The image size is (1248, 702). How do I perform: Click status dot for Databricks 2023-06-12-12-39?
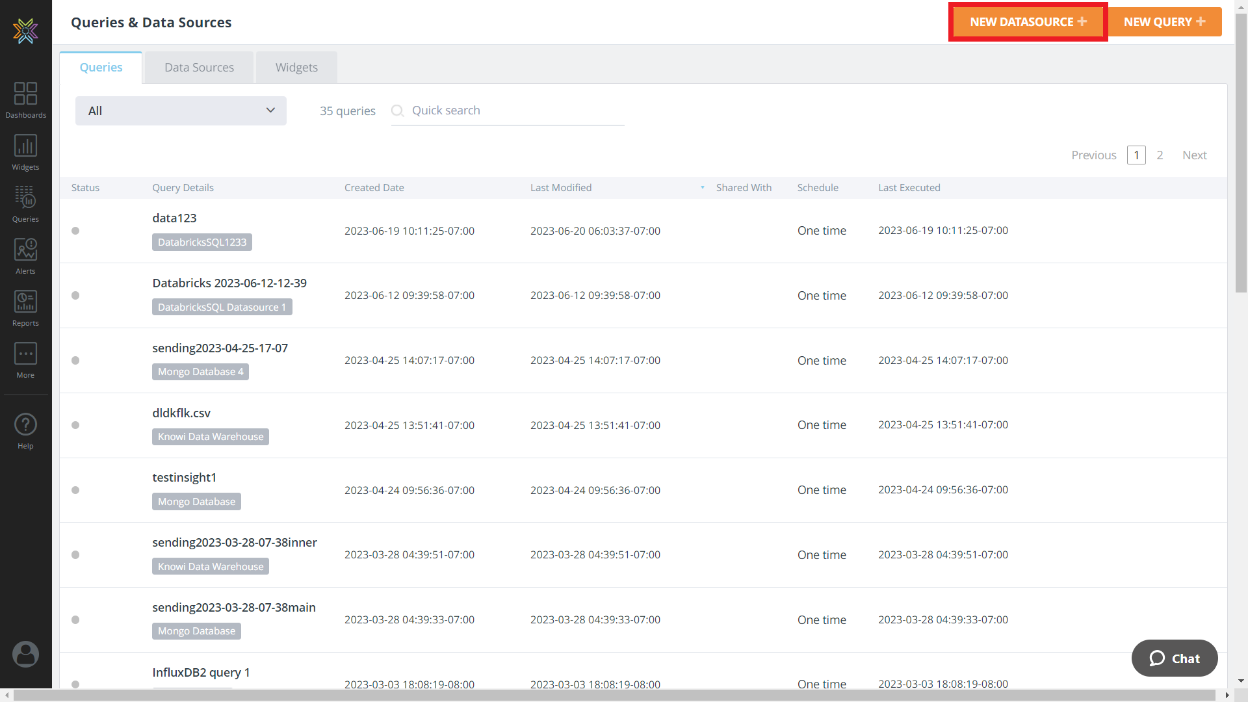(75, 296)
